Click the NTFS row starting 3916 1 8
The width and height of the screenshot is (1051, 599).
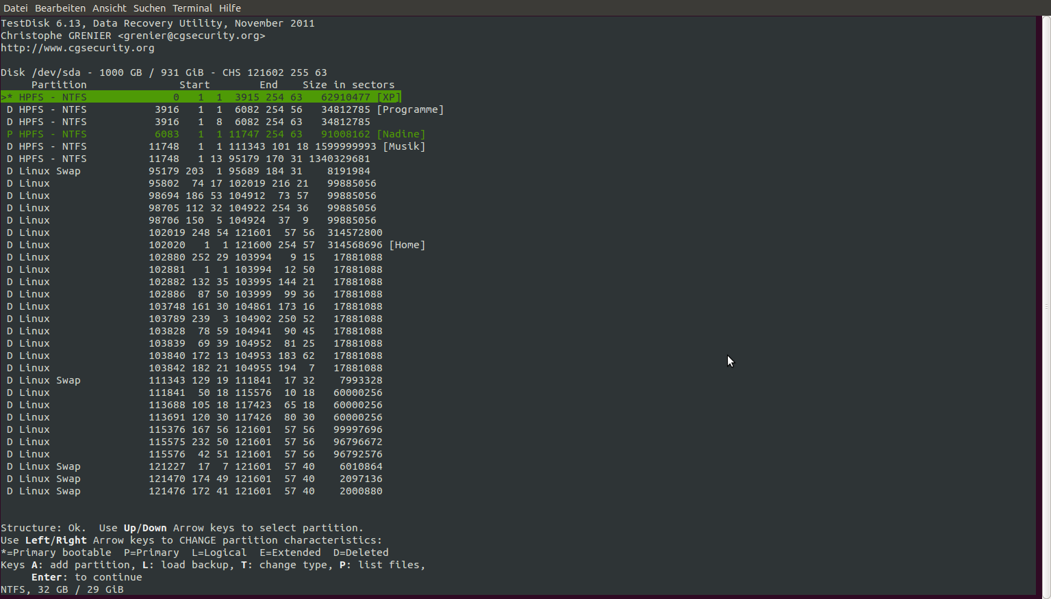pos(188,122)
